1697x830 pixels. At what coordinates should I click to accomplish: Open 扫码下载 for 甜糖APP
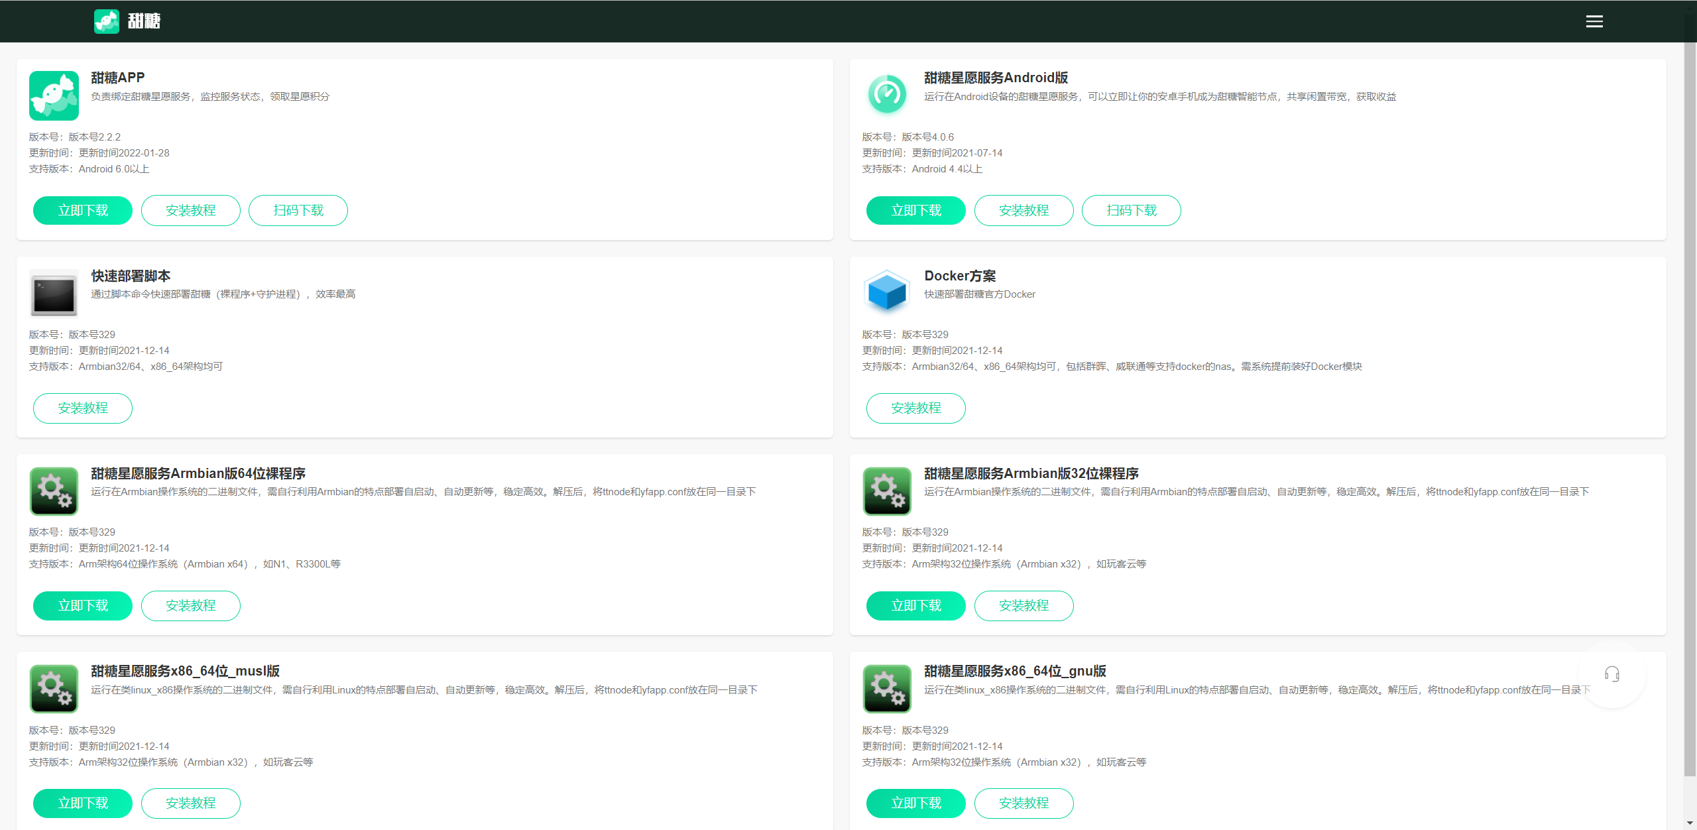click(298, 210)
